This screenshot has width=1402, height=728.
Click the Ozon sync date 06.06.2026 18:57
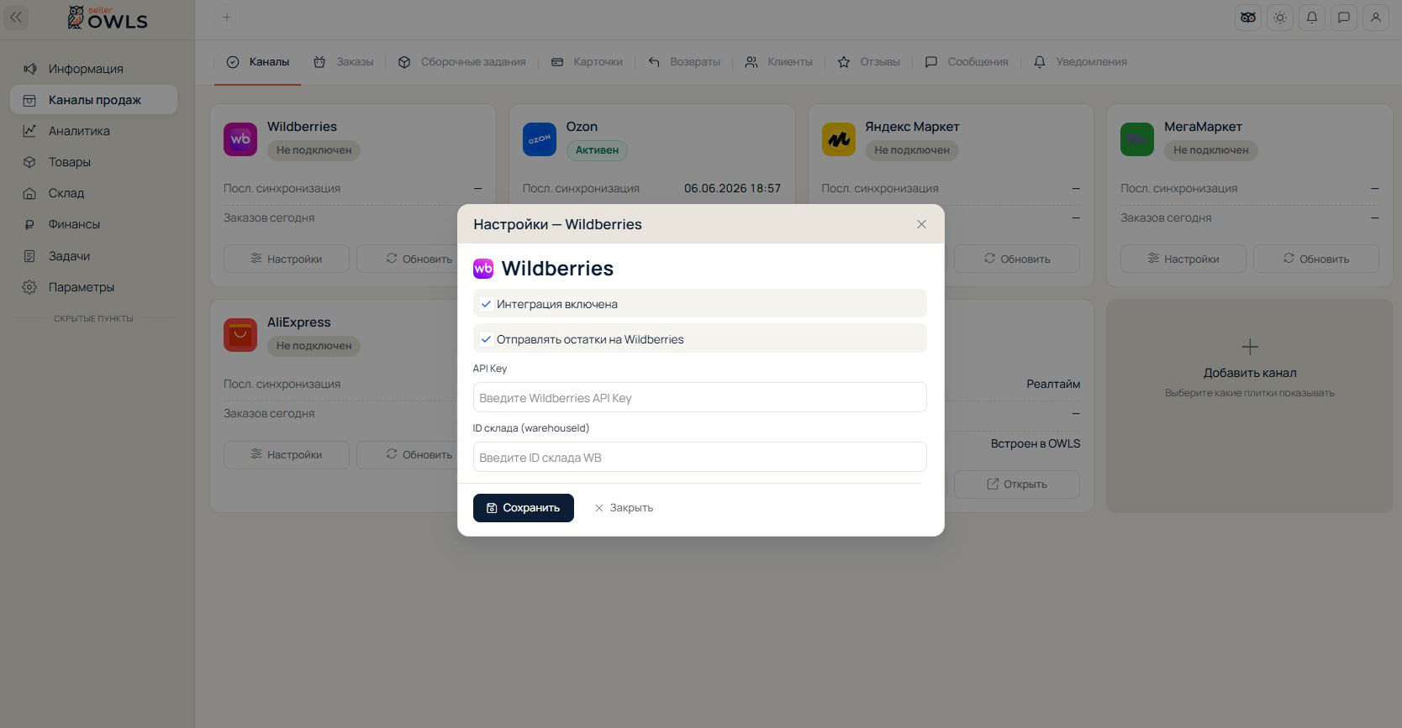coord(732,189)
